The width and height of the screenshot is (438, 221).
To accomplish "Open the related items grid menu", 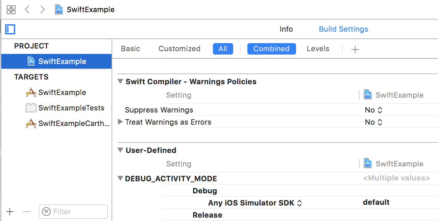I will point(11,9).
